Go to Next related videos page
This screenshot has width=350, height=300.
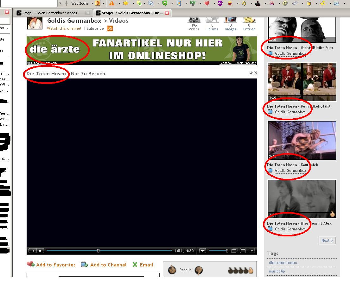[x=327, y=241]
